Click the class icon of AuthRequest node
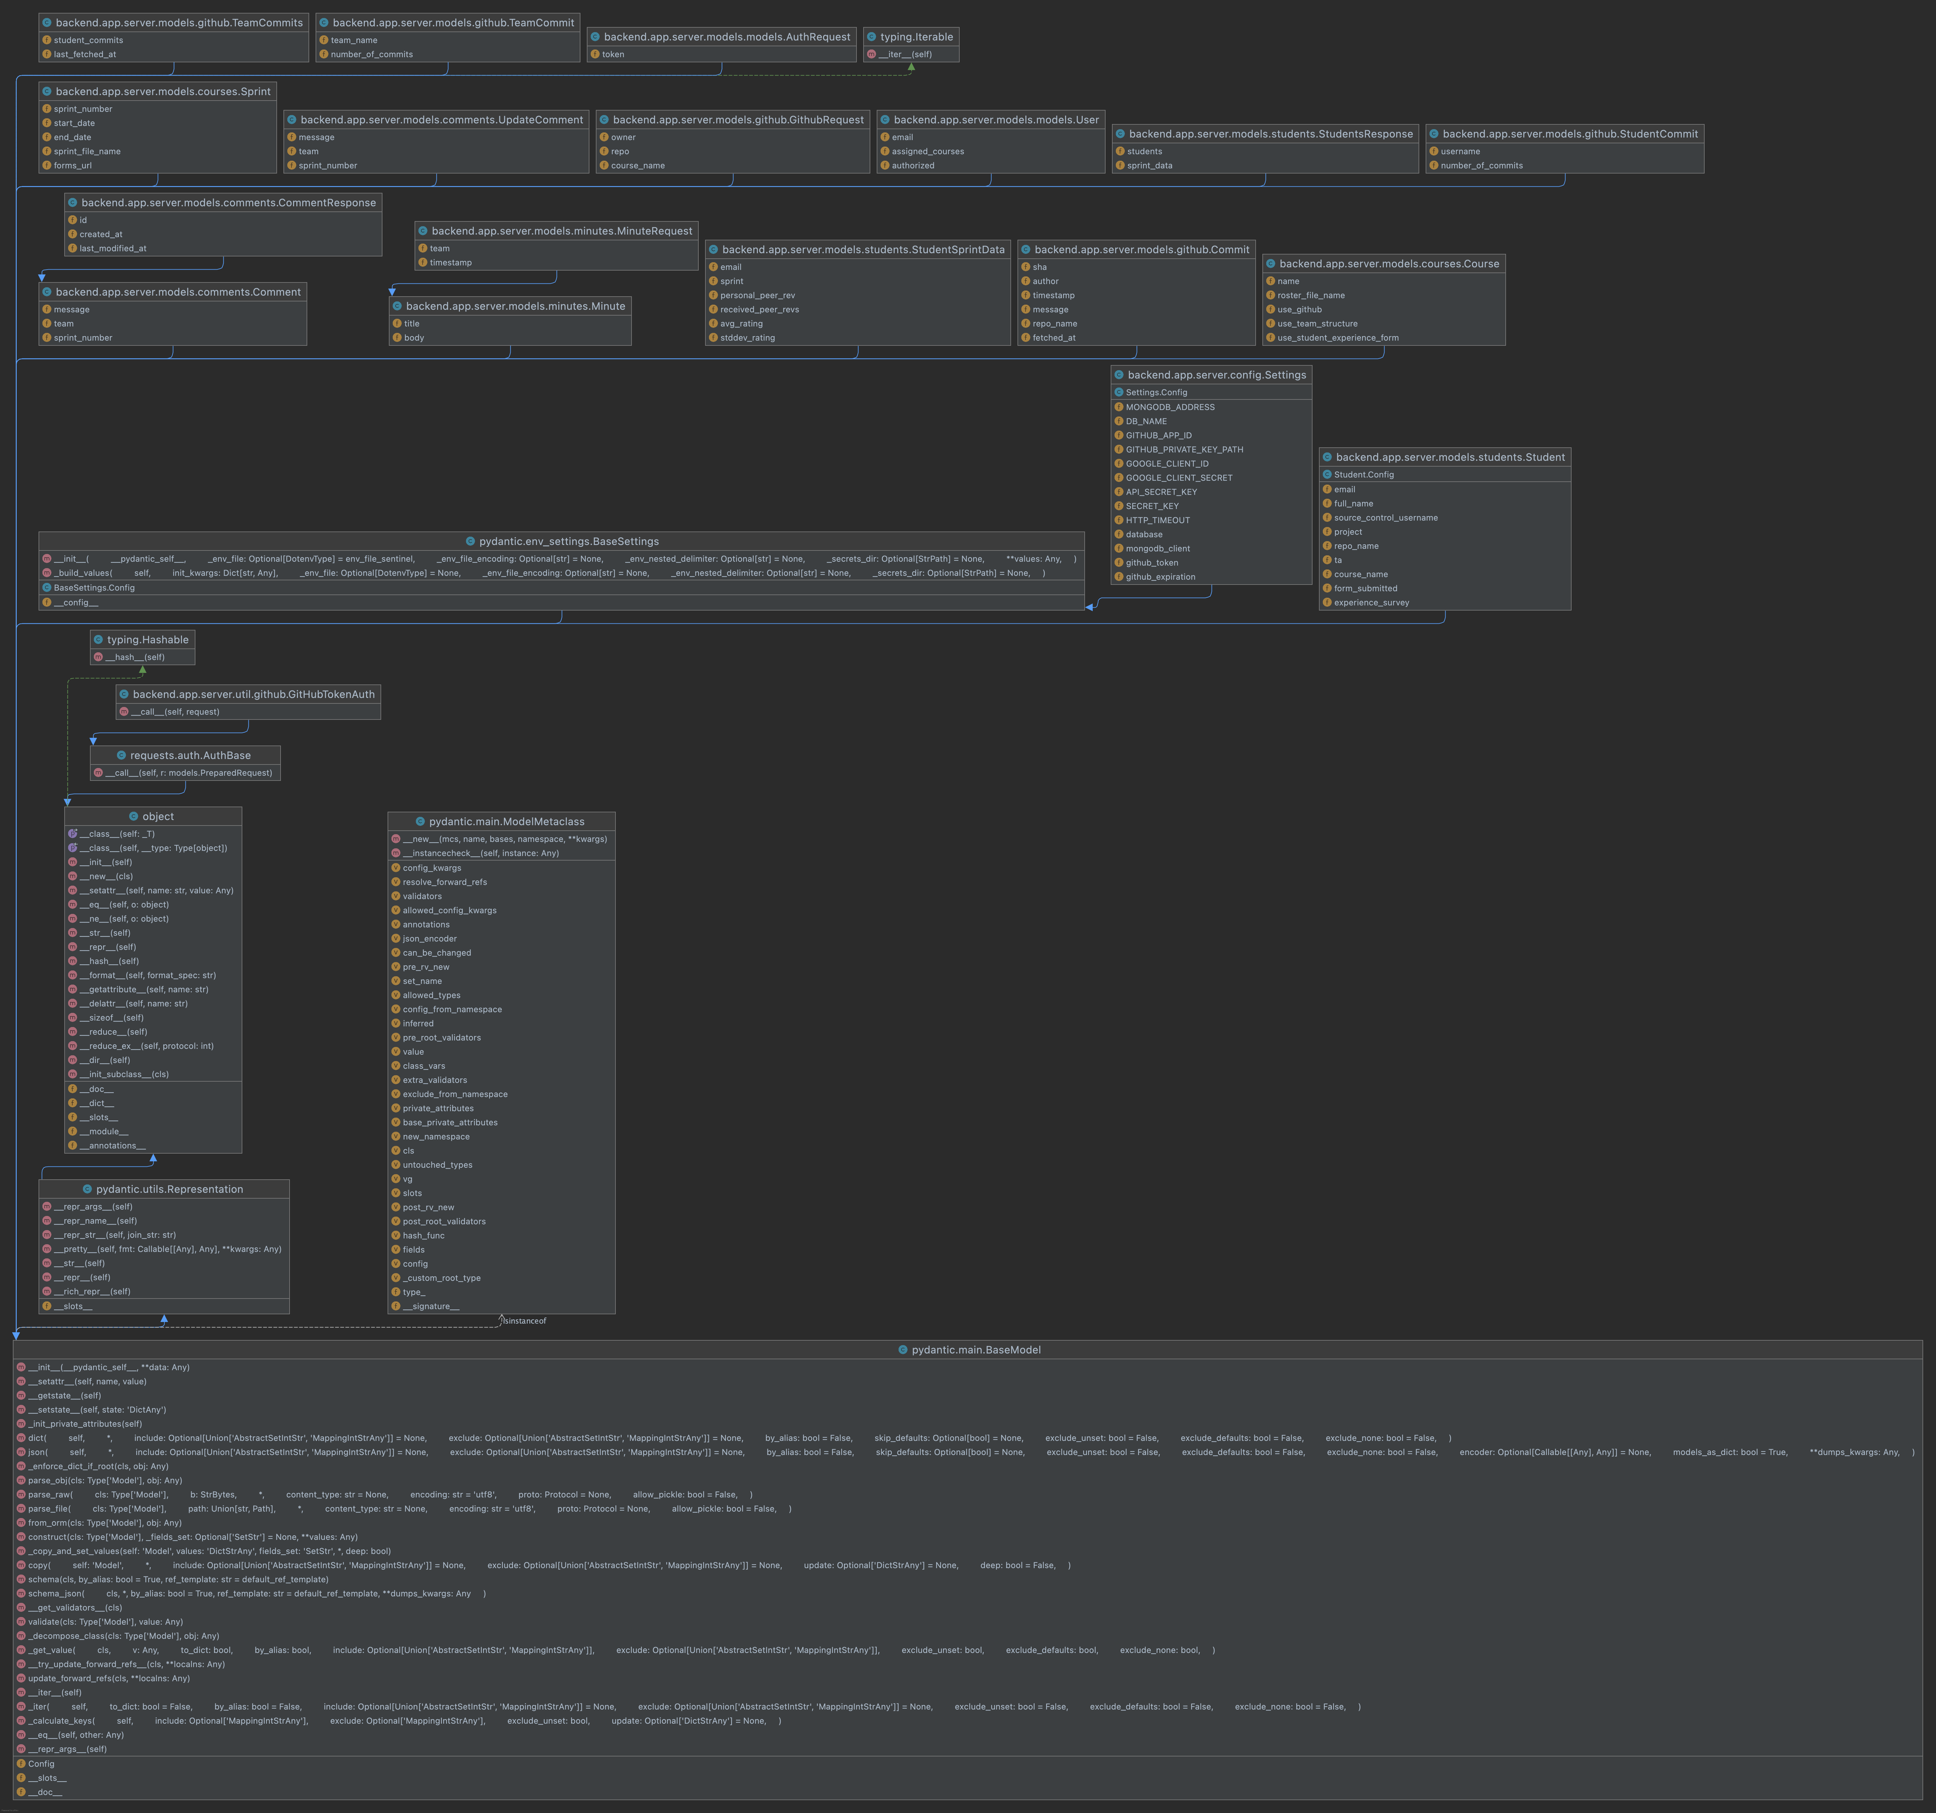Image resolution: width=1936 pixels, height=1813 pixels. 595,37
